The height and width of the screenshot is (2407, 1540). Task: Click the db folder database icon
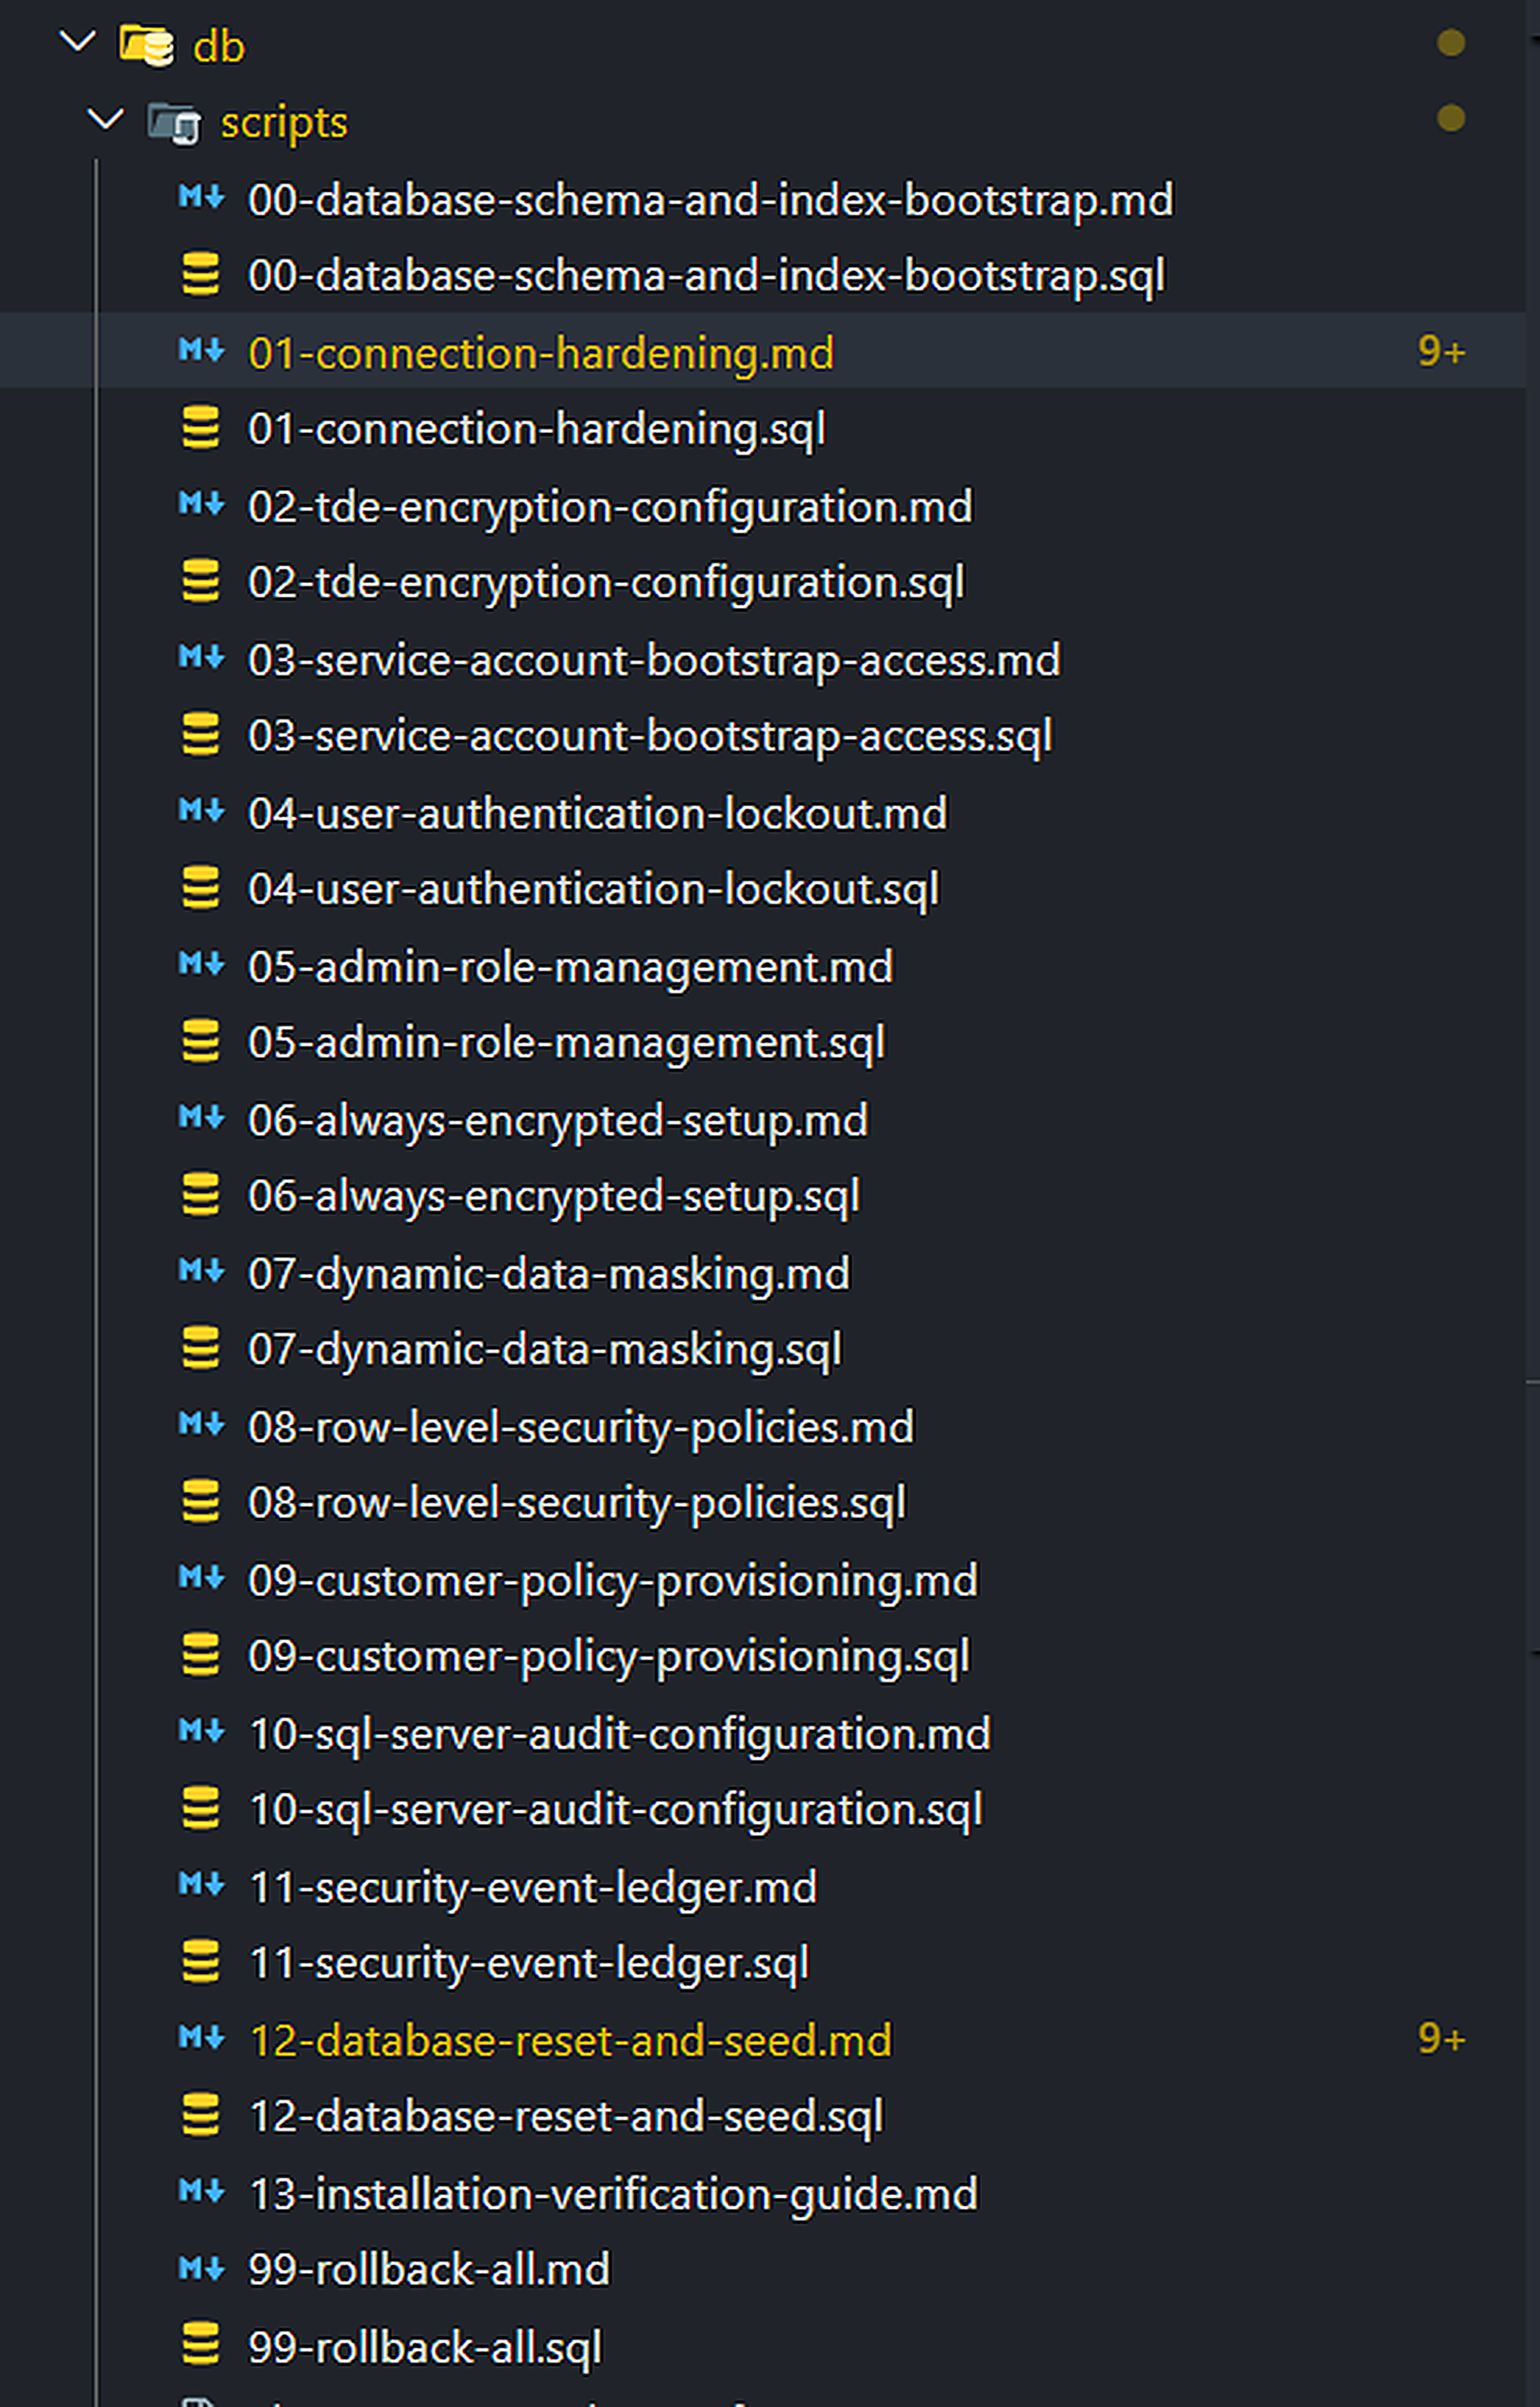point(147,45)
